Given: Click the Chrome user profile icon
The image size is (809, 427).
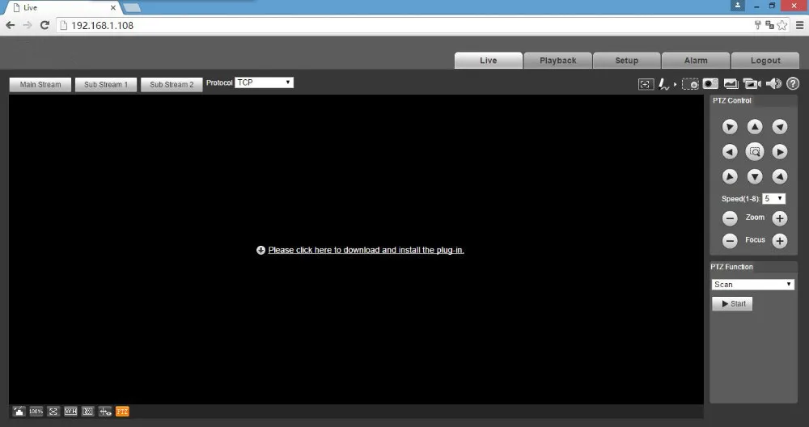Looking at the screenshot, I should (x=738, y=6).
